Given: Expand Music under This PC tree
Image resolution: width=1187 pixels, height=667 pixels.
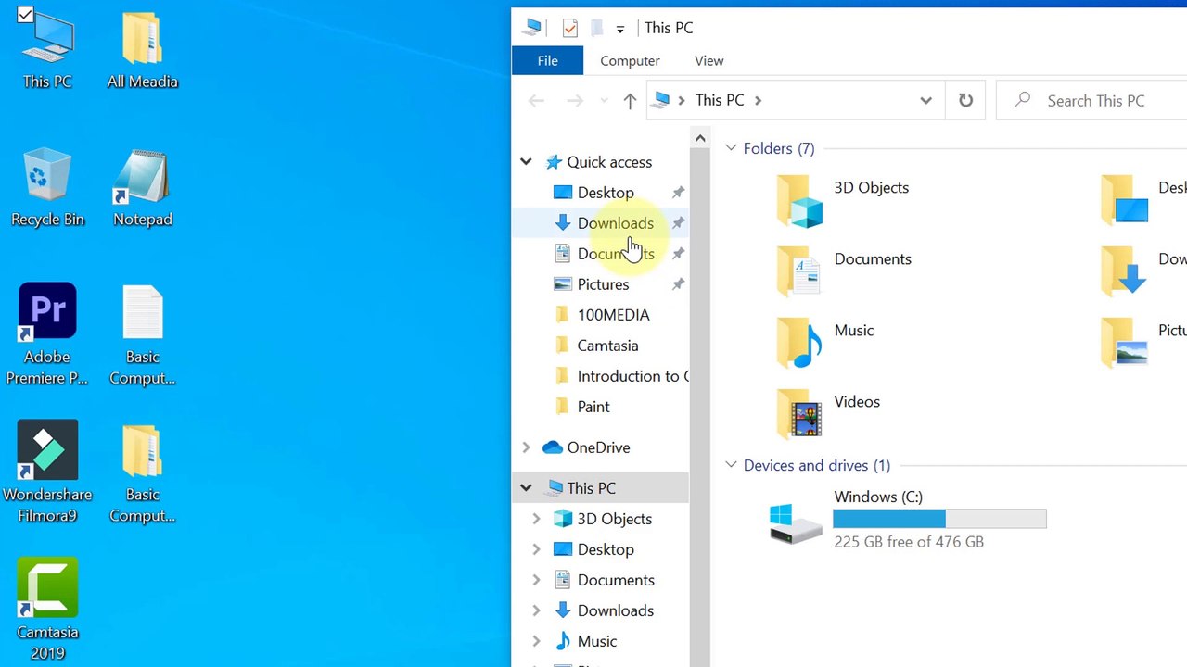Looking at the screenshot, I should point(536,641).
